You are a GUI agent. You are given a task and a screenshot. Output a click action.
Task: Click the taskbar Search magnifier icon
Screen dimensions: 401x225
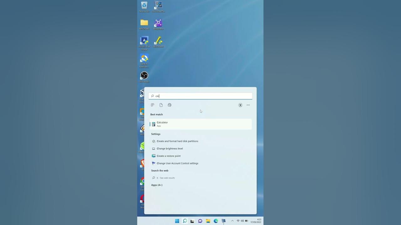185,221
